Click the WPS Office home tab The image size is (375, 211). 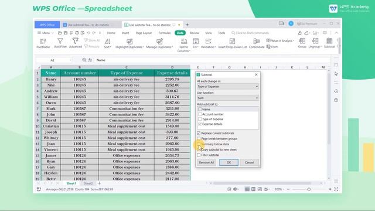tap(47, 25)
